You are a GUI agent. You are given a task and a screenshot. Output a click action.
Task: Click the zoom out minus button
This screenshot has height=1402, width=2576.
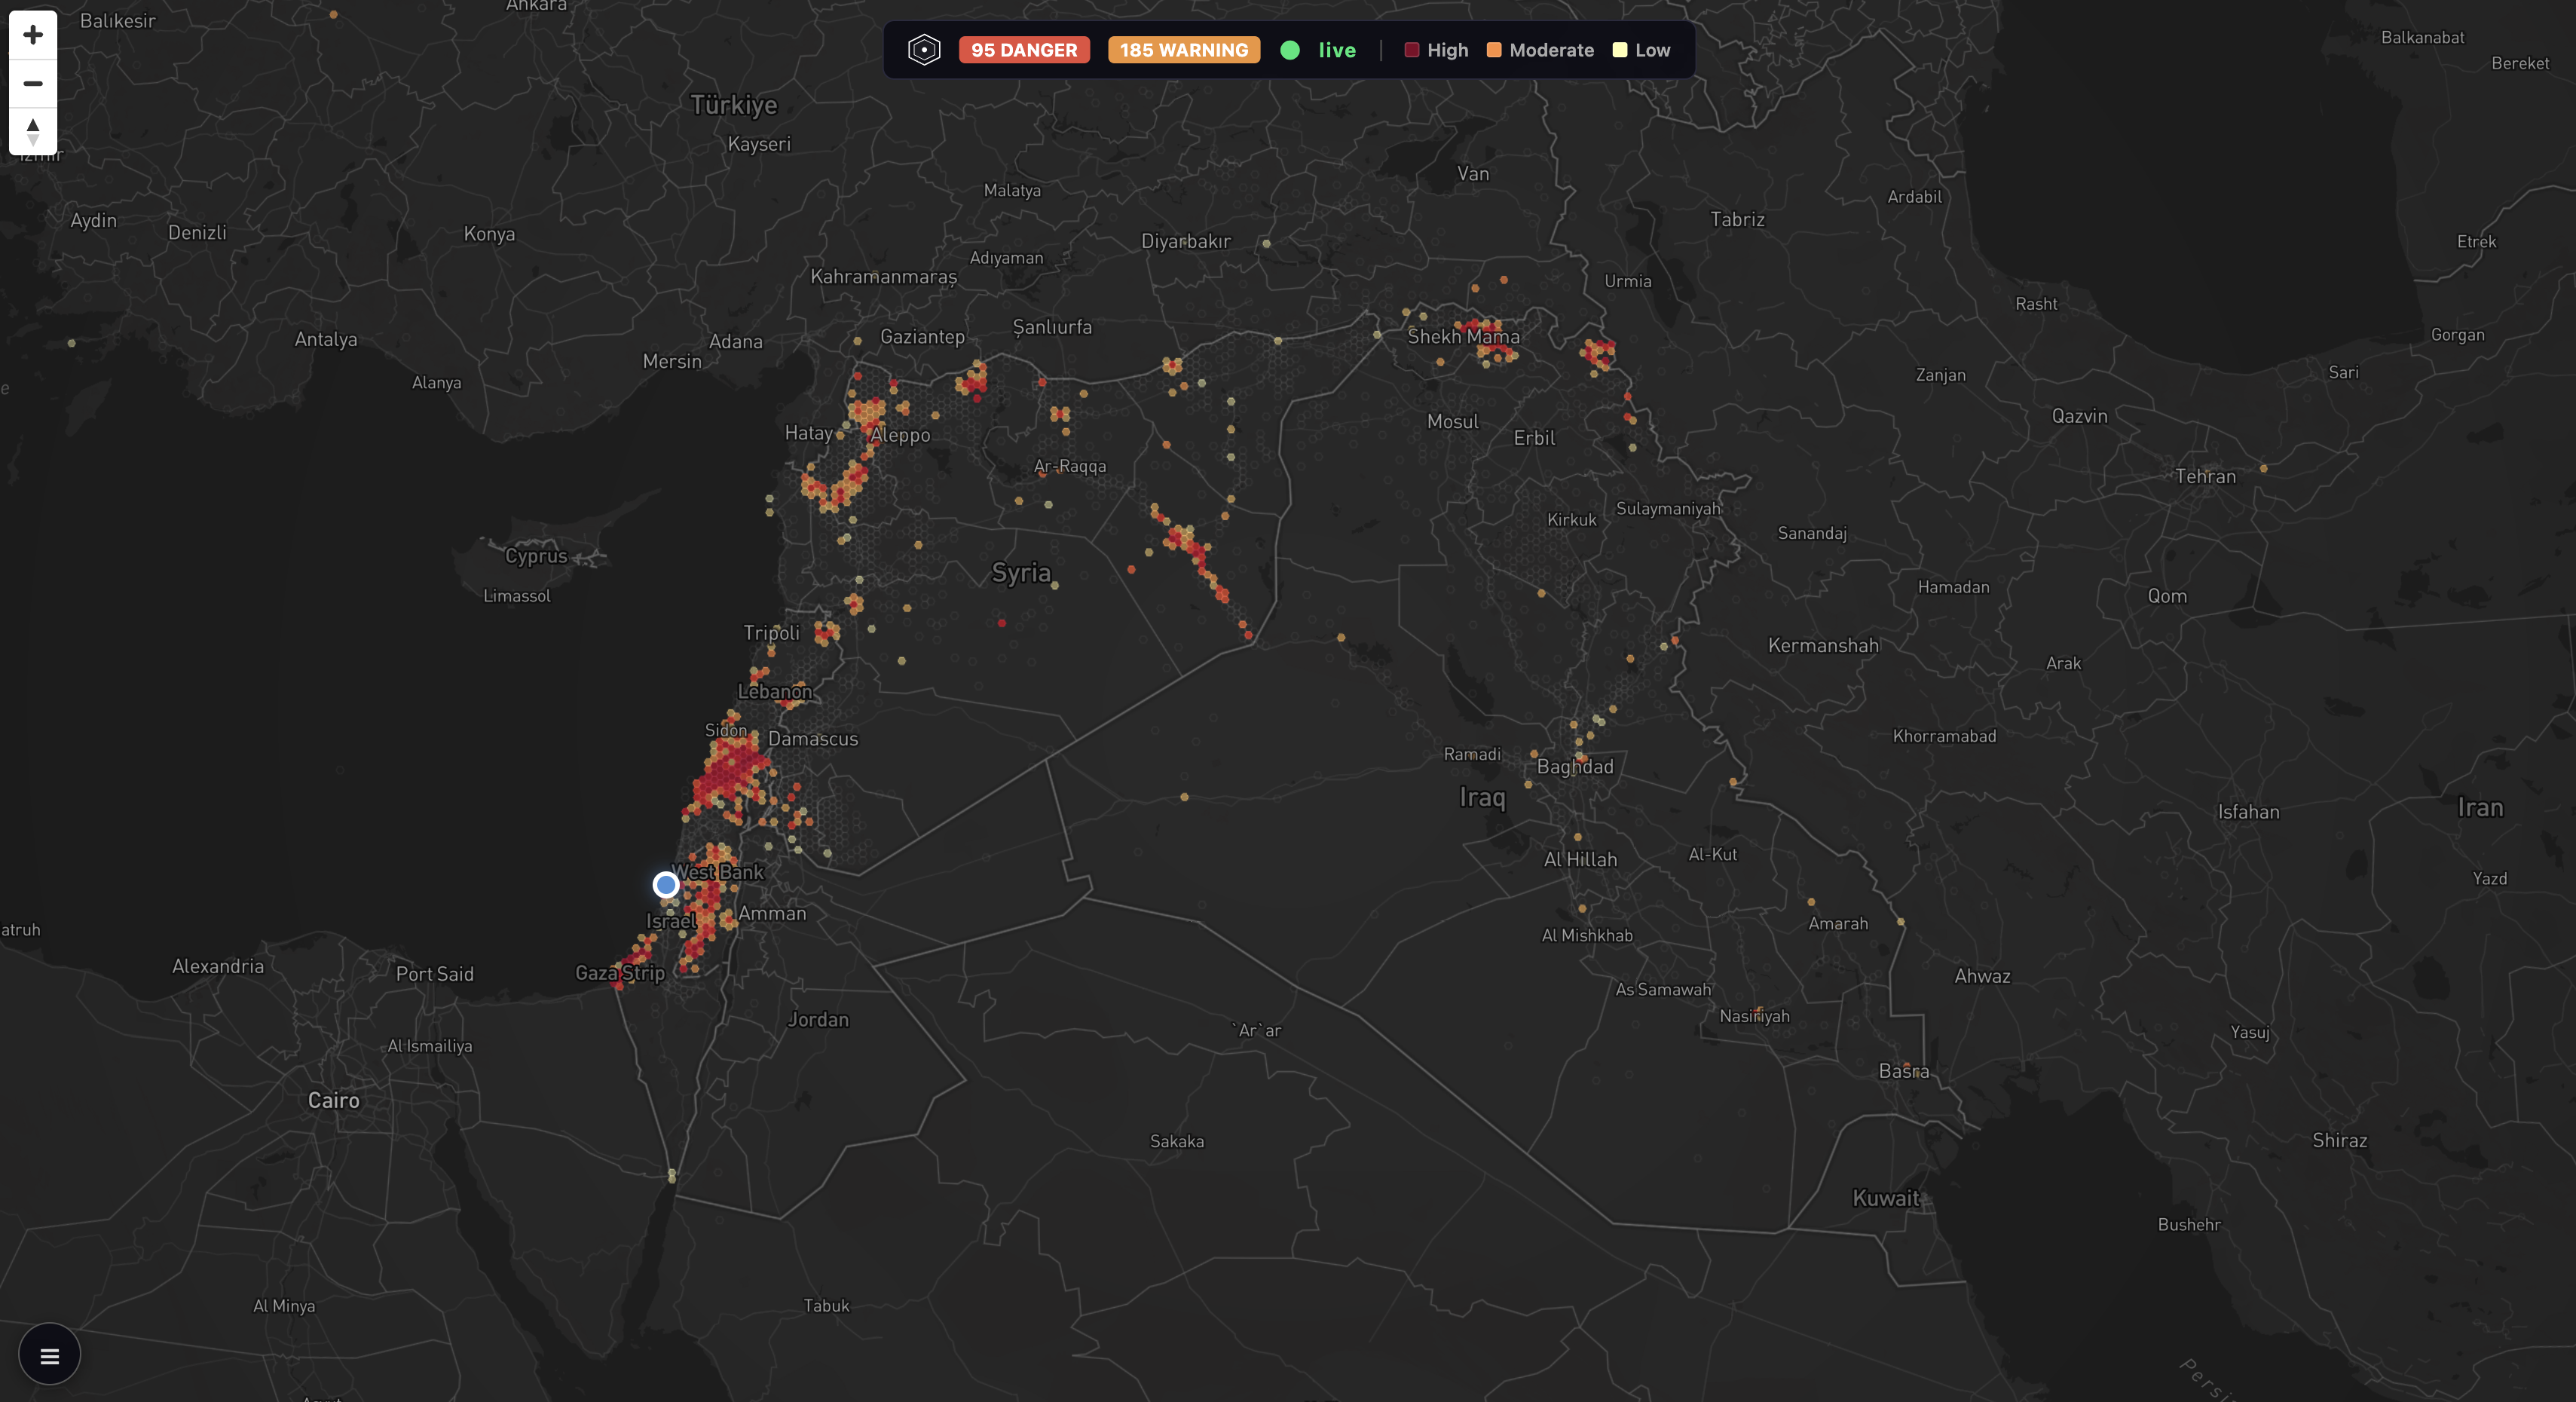[33, 83]
